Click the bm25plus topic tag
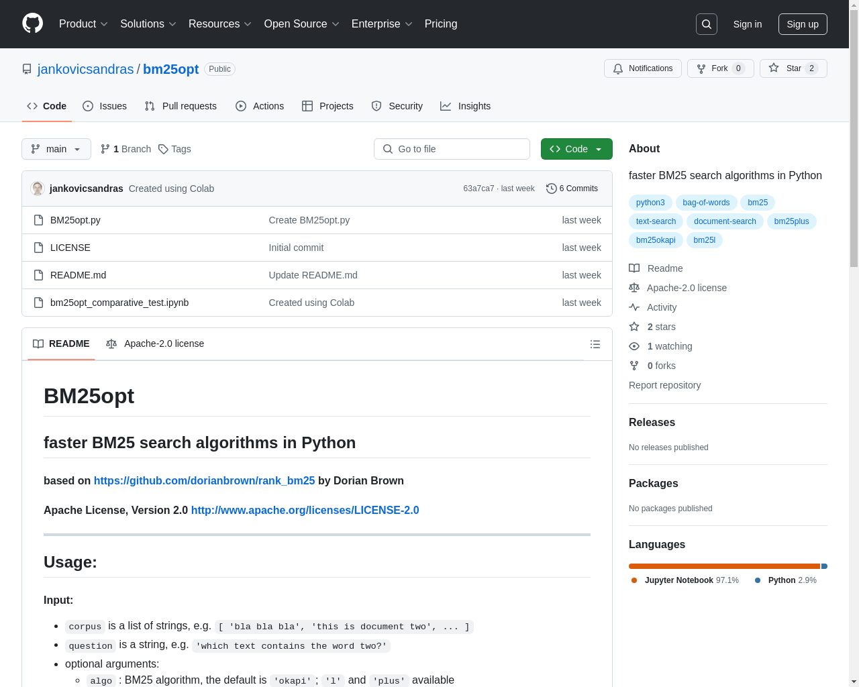The width and height of the screenshot is (859, 687). pos(792,221)
